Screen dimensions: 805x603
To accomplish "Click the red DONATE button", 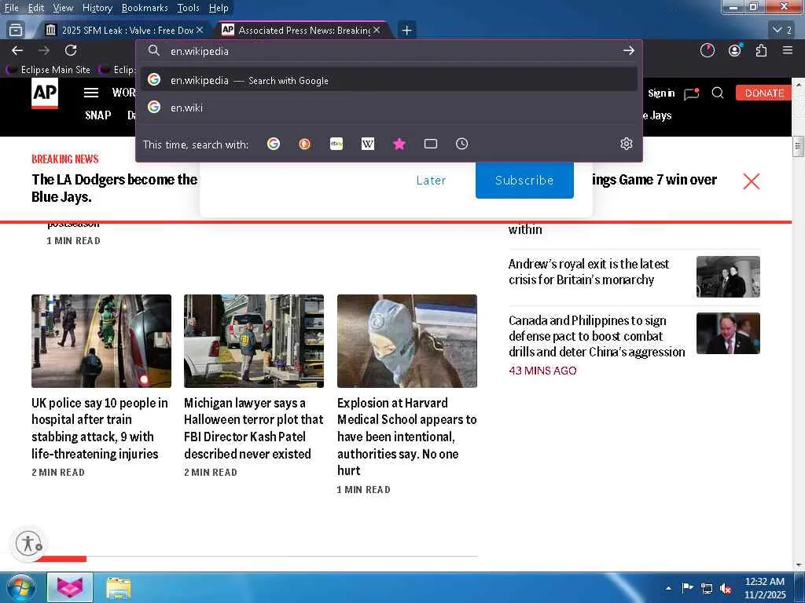I will click(764, 93).
